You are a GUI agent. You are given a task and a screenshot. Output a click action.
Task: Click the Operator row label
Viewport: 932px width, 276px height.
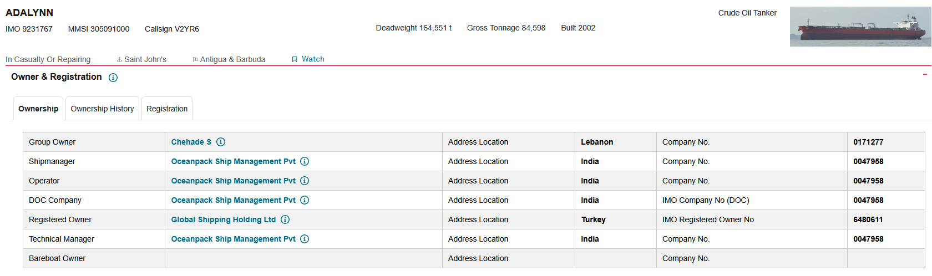click(x=44, y=181)
